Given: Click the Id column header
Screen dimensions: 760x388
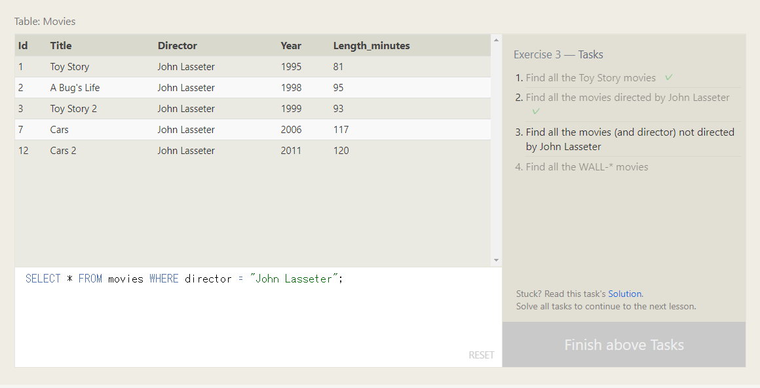Looking at the screenshot, I should click(23, 46).
